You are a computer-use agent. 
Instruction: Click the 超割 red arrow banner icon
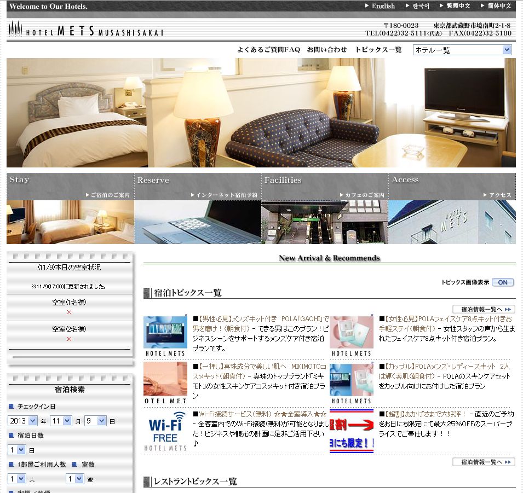click(351, 431)
